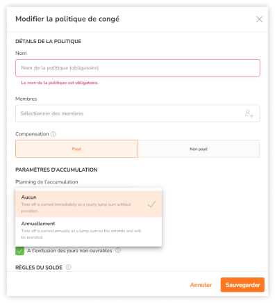Select Non payé compensation option
Screen dimensions: 275x303
[x=199, y=149]
